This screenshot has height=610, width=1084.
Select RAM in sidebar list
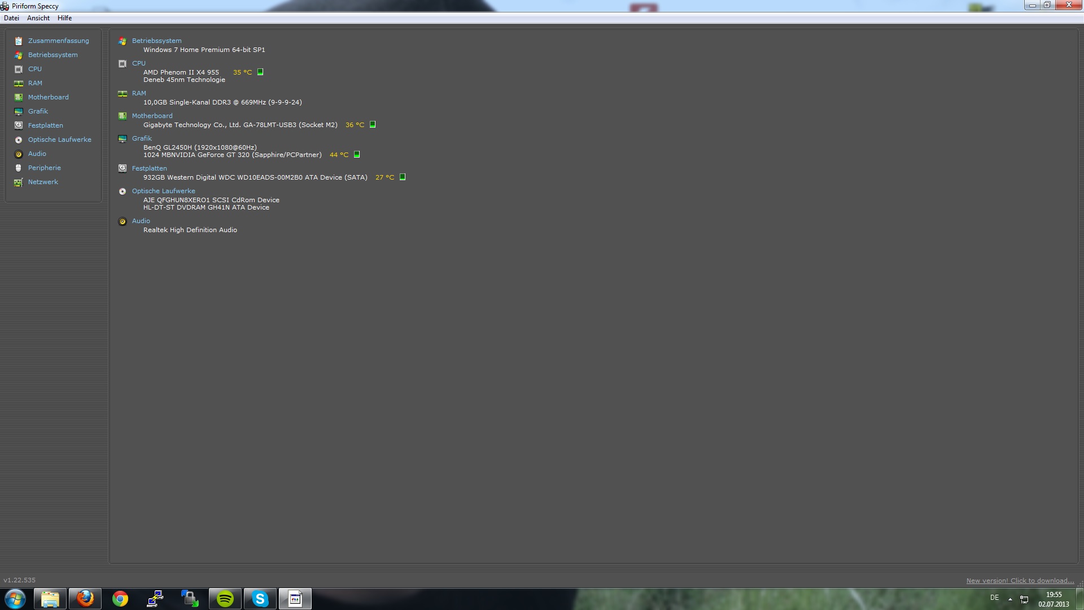click(35, 83)
